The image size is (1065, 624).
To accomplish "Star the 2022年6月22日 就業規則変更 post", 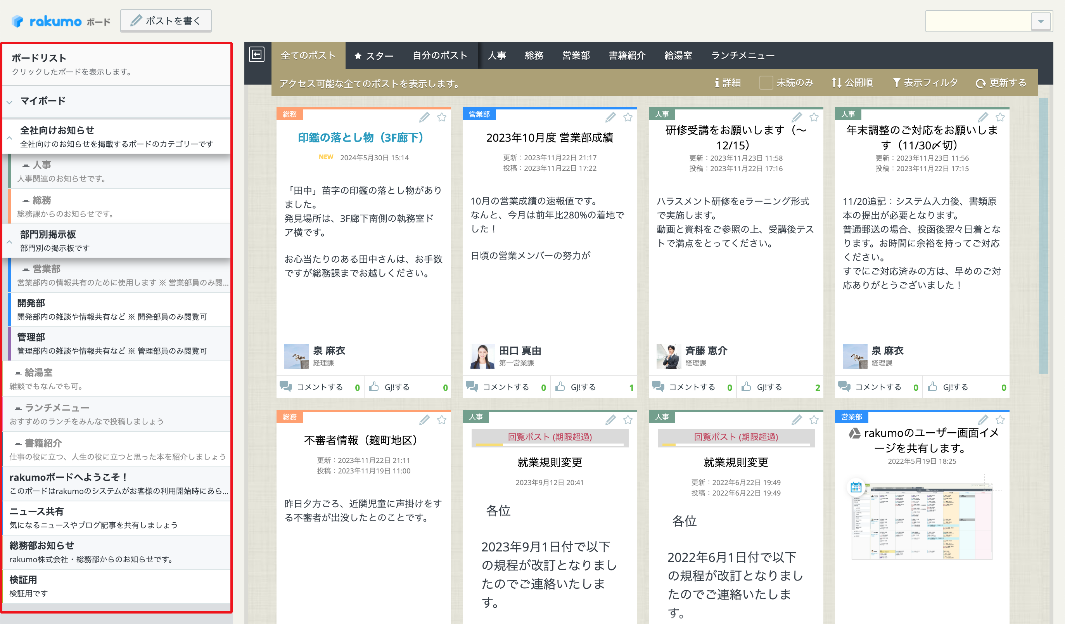I will coord(814,420).
